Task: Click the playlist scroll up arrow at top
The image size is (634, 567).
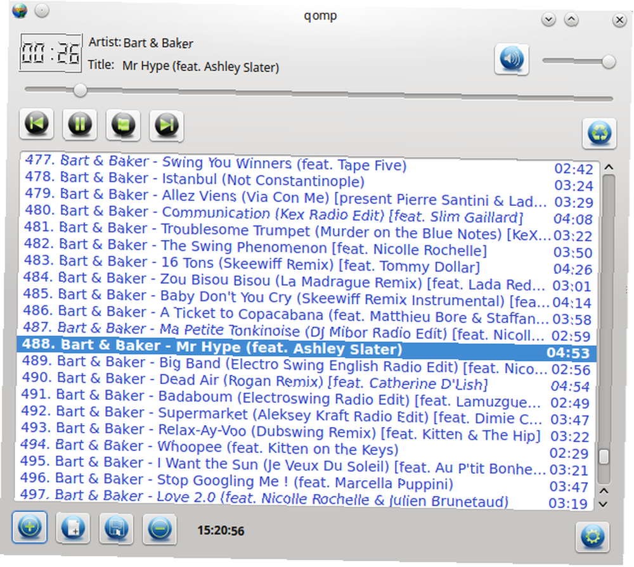Action: (609, 167)
